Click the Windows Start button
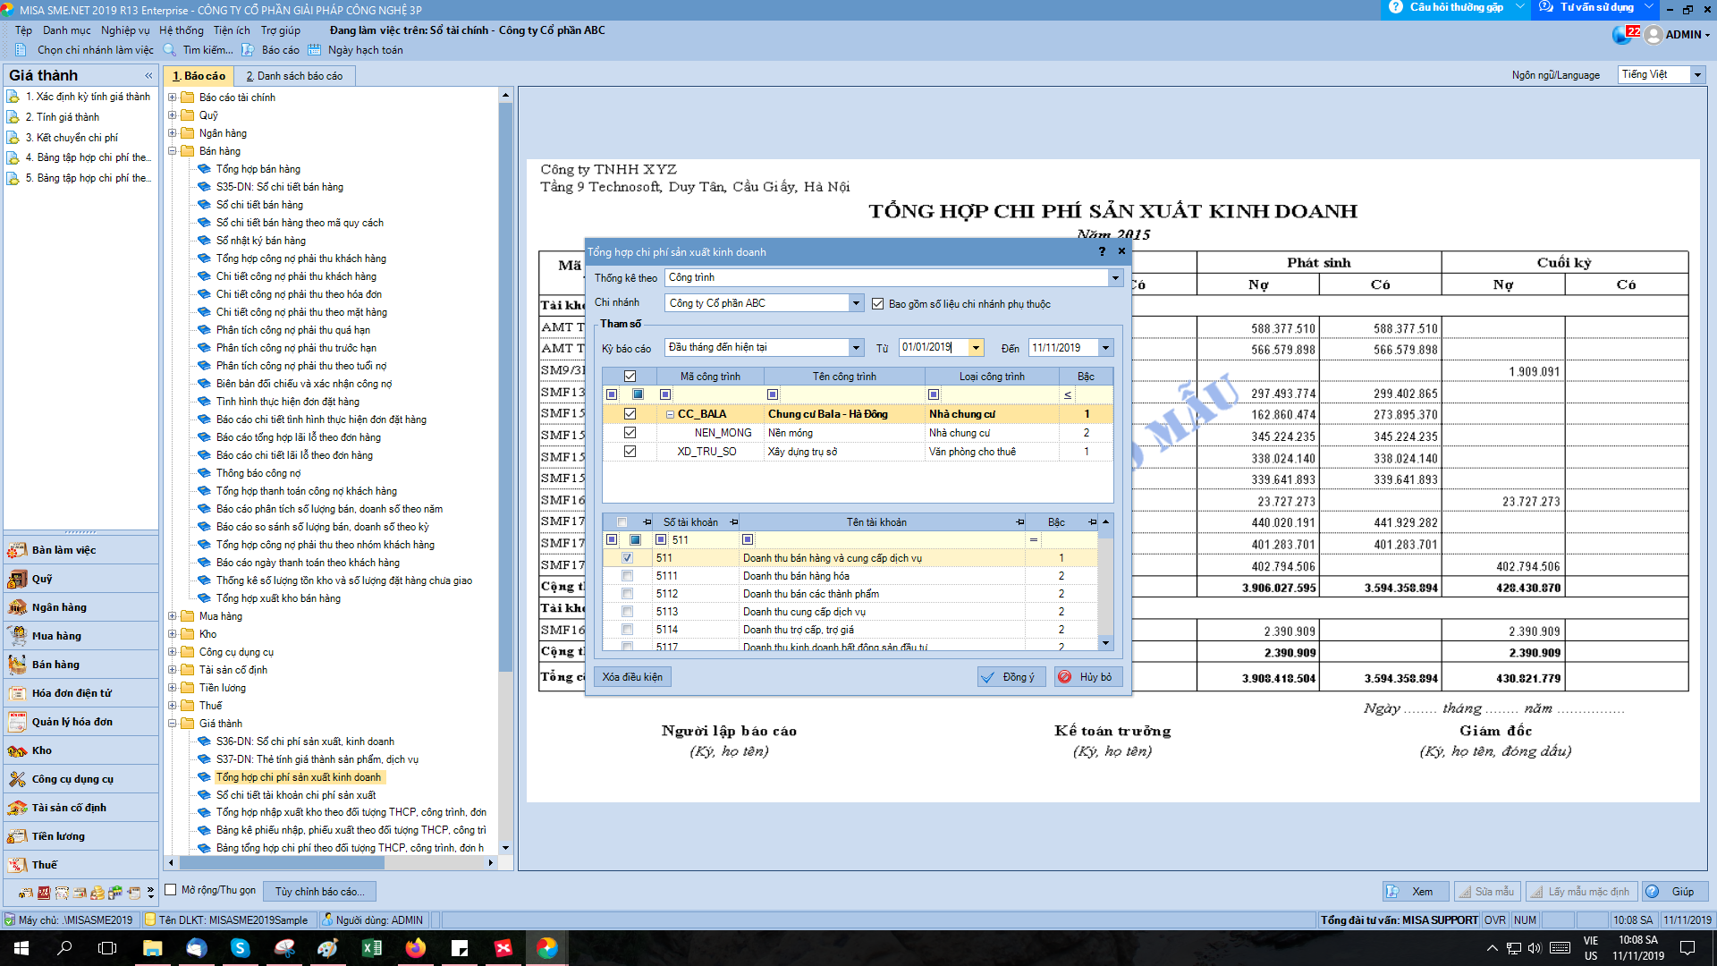The height and width of the screenshot is (966, 1717). pyautogui.click(x=21, y=948)
